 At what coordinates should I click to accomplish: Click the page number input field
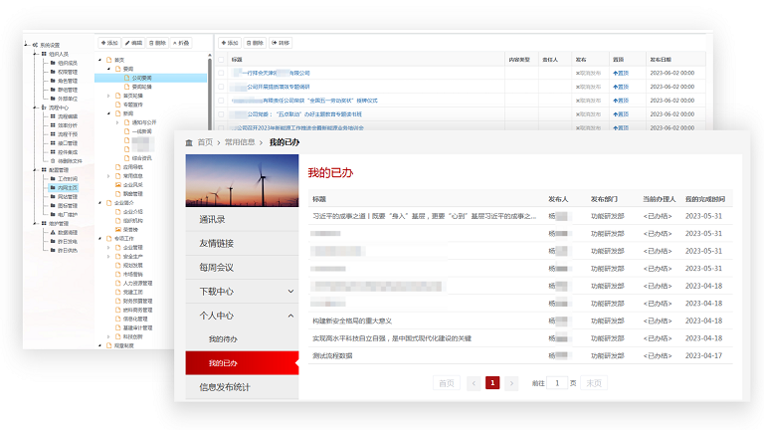pos(558,382)
